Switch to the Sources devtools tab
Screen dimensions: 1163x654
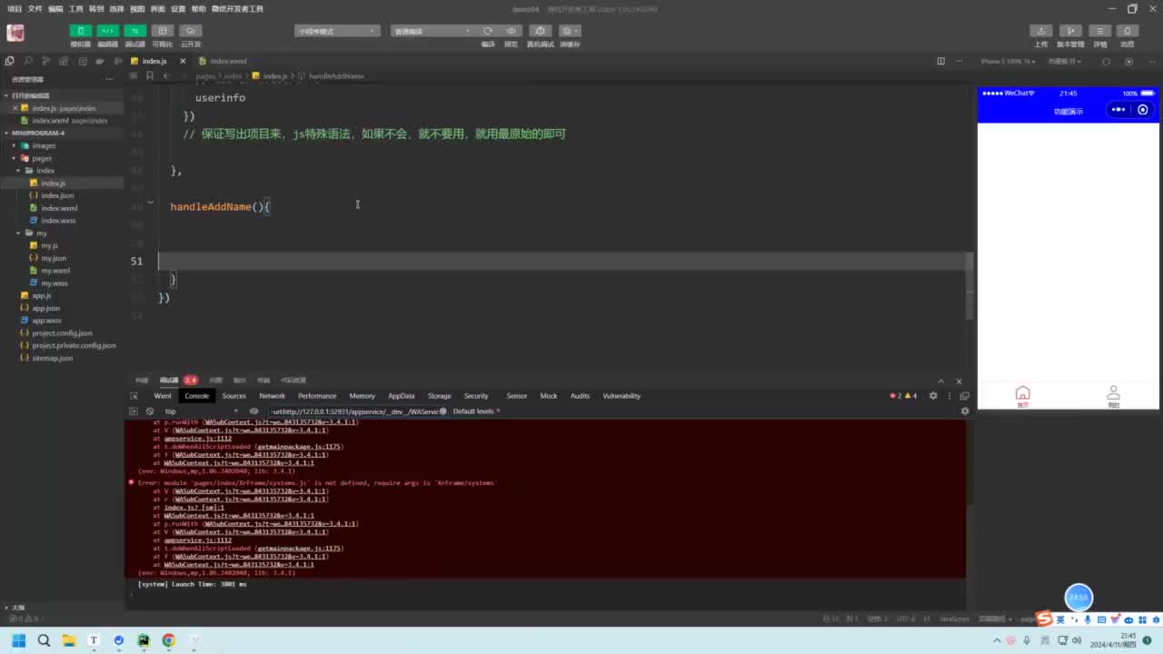tap(234, 396)
